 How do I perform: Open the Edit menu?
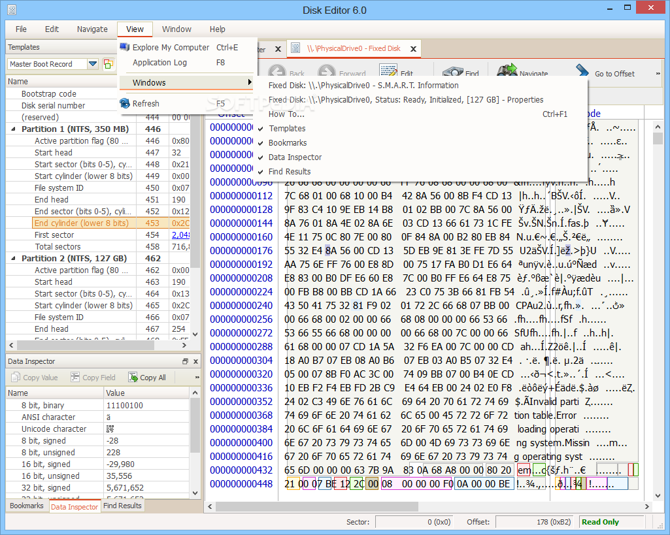[x=52, y=29]
